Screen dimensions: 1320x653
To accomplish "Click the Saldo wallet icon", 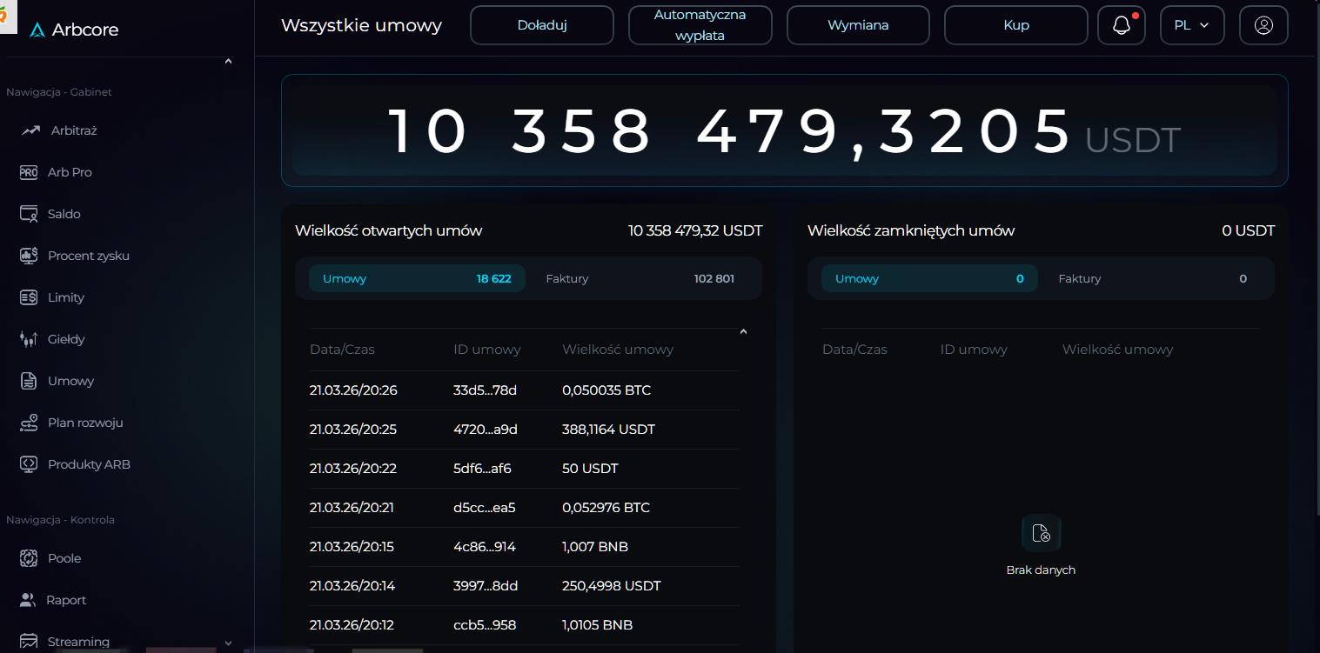I will click(29, 214).
